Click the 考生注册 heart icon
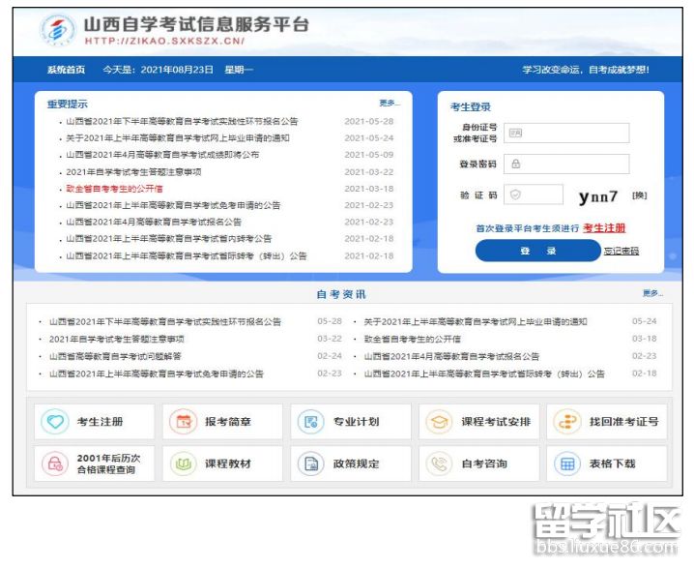Viewport: 694px width, 568px height. [x=55, y=421]
